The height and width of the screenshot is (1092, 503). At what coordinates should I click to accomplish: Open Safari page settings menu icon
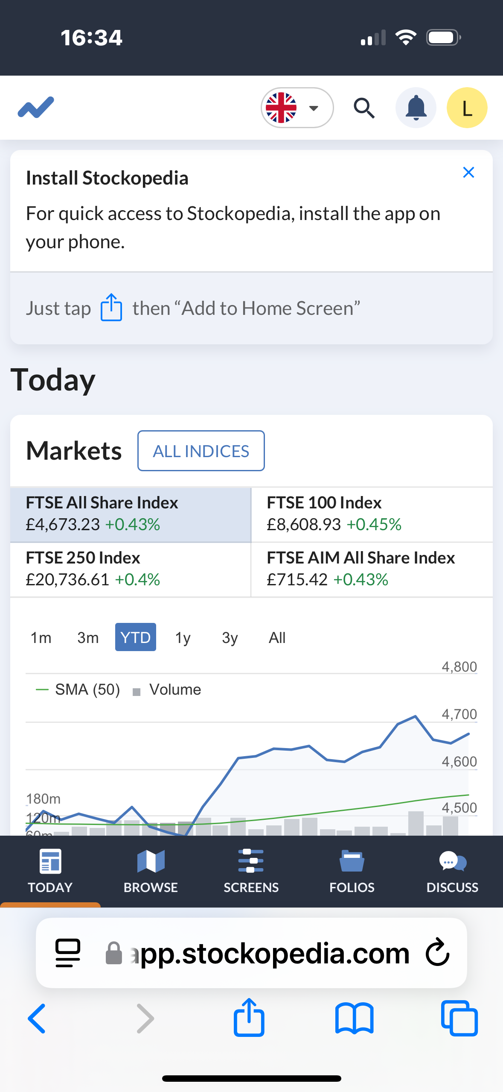click(x=68, y=953)
